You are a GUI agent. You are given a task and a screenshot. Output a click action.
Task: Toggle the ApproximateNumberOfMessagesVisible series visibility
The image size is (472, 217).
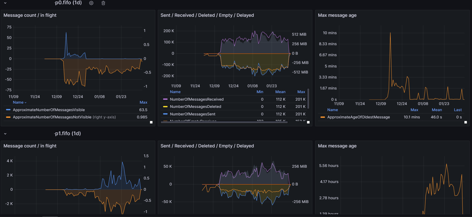(49, 110)
